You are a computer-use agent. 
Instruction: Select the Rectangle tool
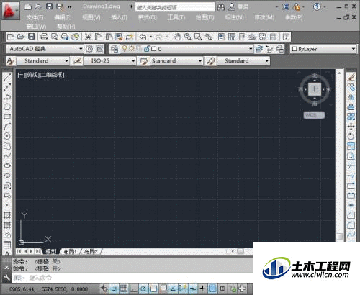coord(7,117)
